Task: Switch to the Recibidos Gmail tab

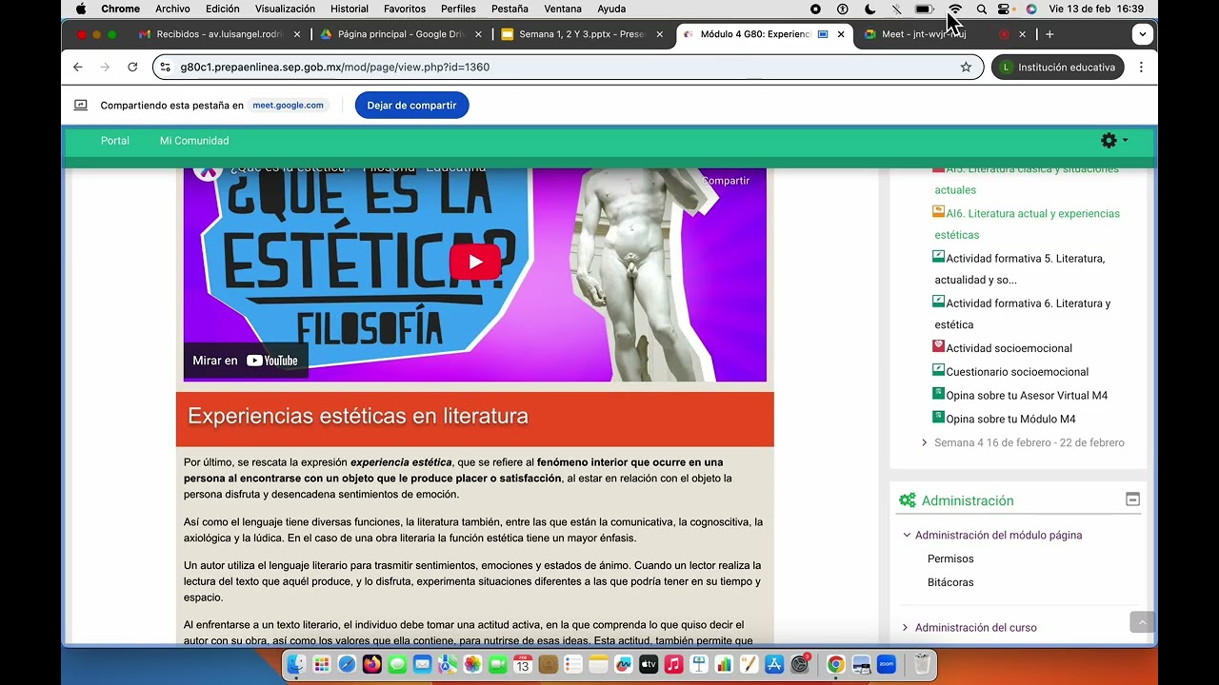Action: 219,34
